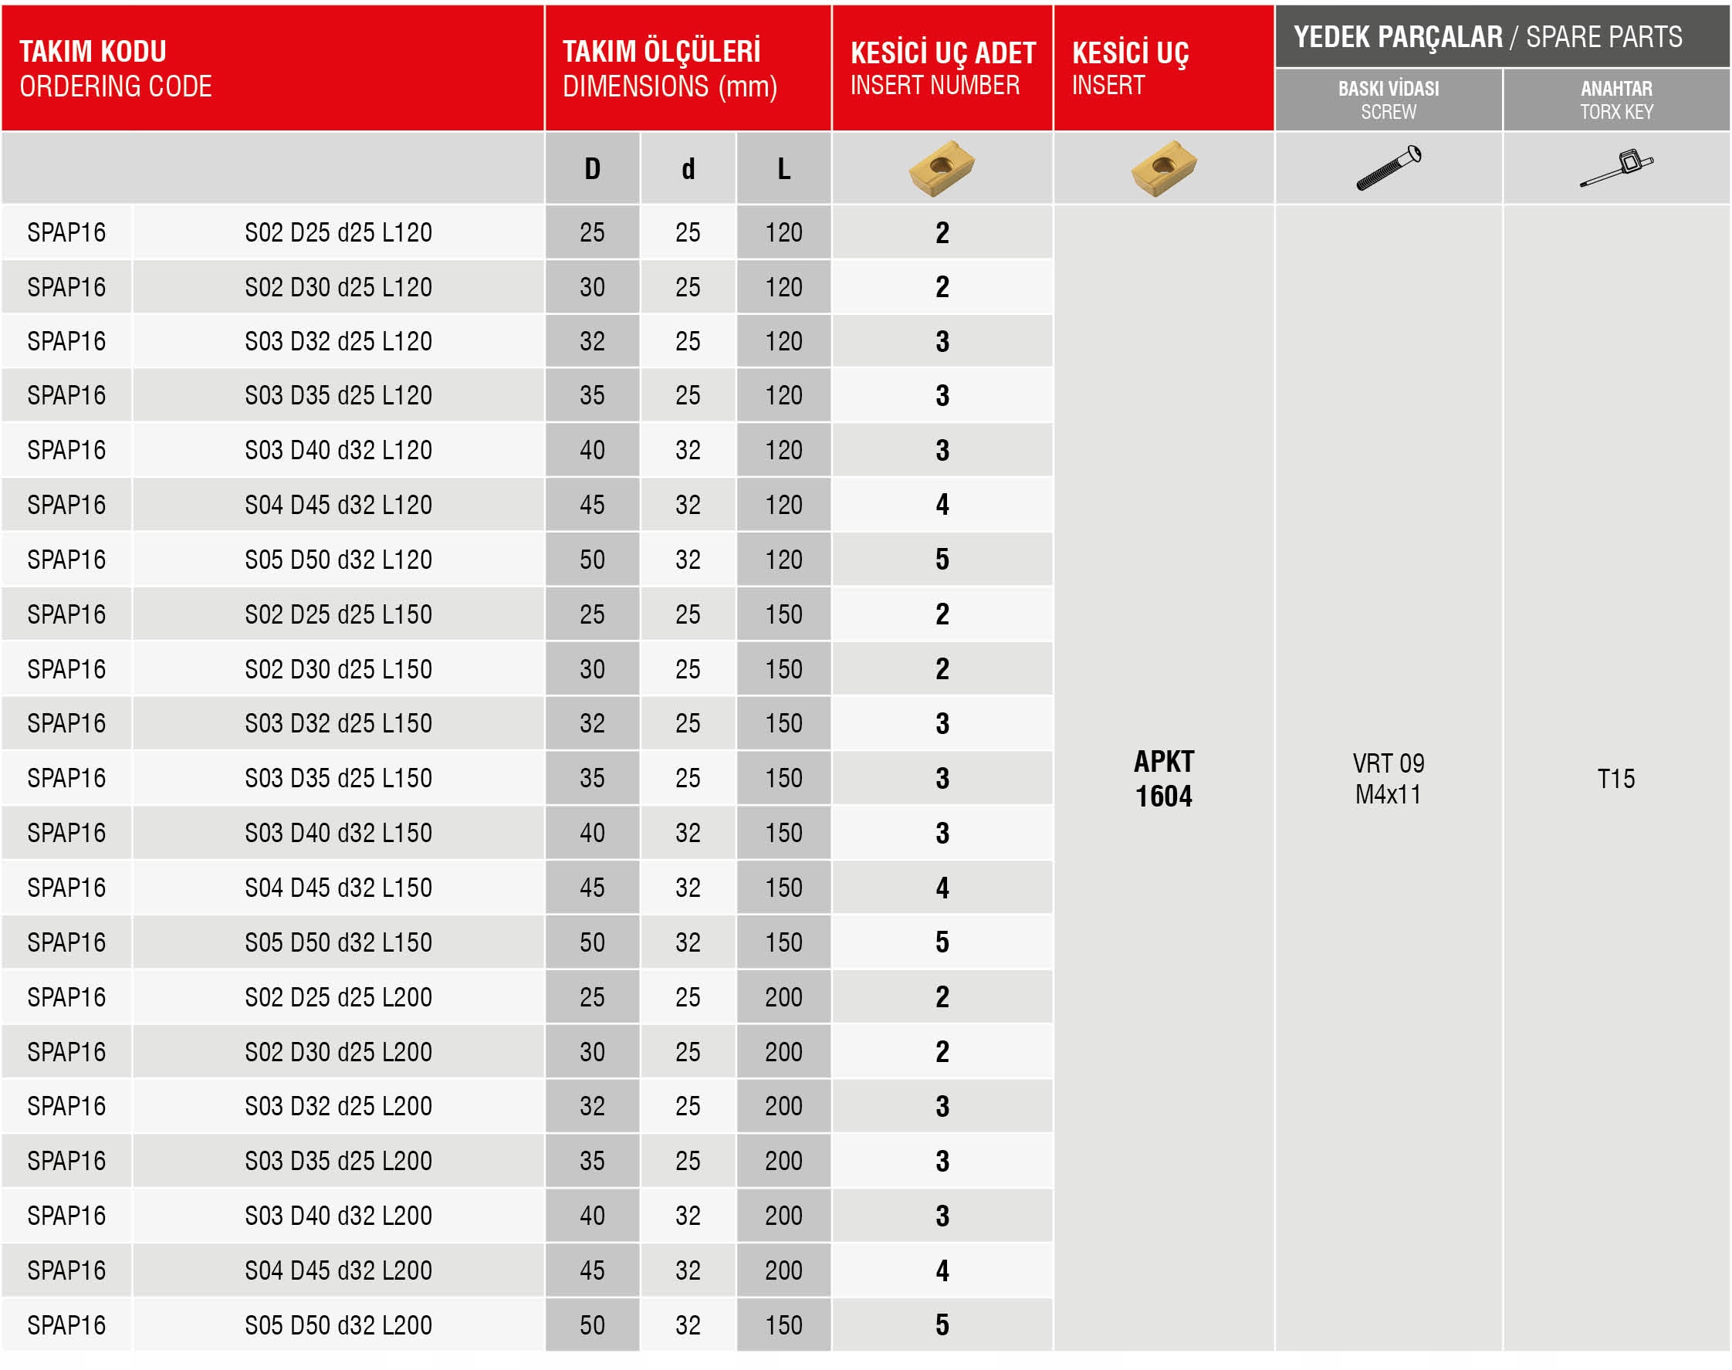Click ordering code S04 D45 d32 L150

(338, 887)
